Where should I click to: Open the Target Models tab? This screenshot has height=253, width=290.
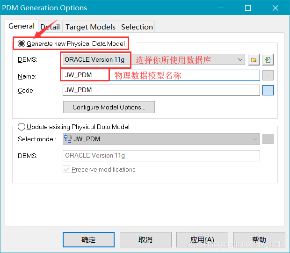90,27
